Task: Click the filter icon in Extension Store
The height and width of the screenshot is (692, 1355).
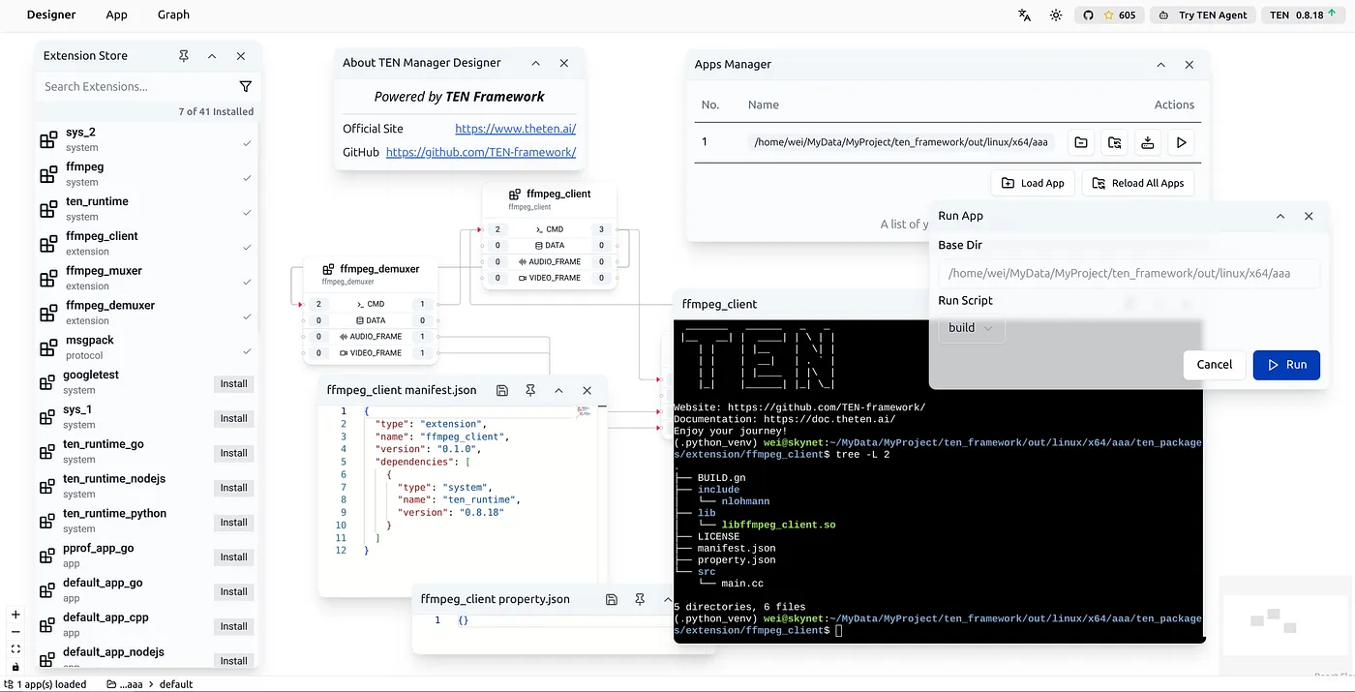Action: (x=246, y=86)
